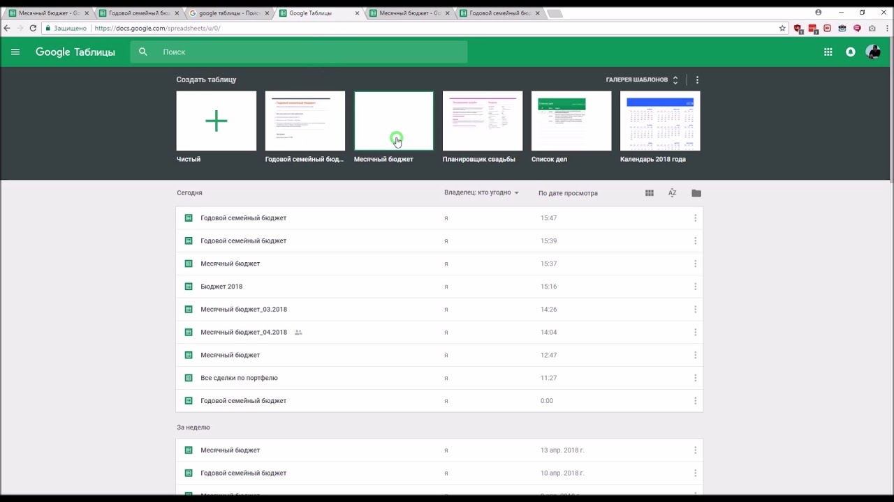Expand the Галерея шаблонов template gallery

641,80
